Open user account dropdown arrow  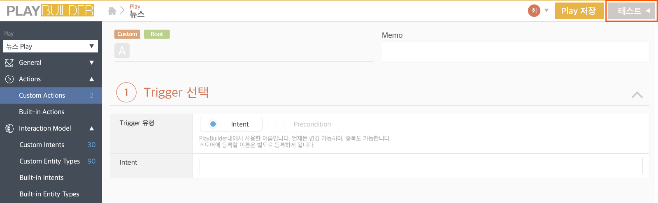tap(546, 11)
